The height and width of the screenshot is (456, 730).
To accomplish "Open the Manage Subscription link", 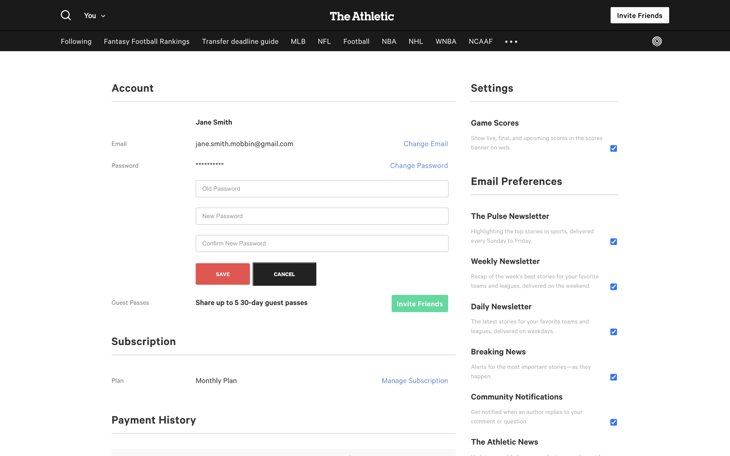I will [415, 381].
